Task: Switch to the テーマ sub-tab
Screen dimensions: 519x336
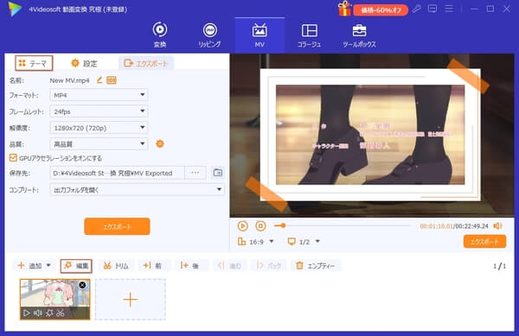Action: (x=34, y=63)
